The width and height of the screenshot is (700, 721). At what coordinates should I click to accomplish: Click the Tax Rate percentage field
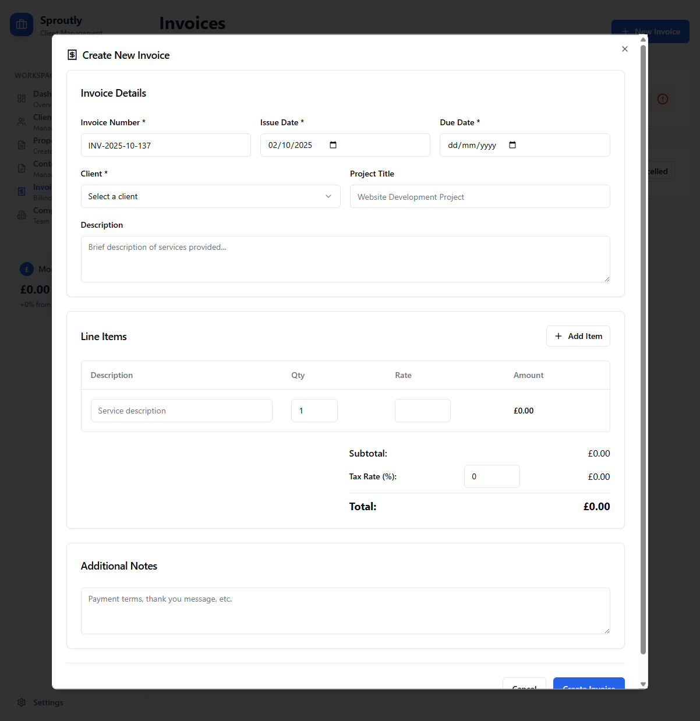tap(492, 476)
